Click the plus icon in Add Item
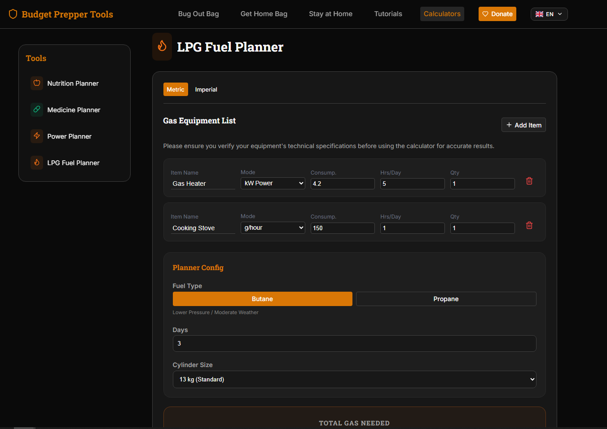 click(x=509, y=125)
